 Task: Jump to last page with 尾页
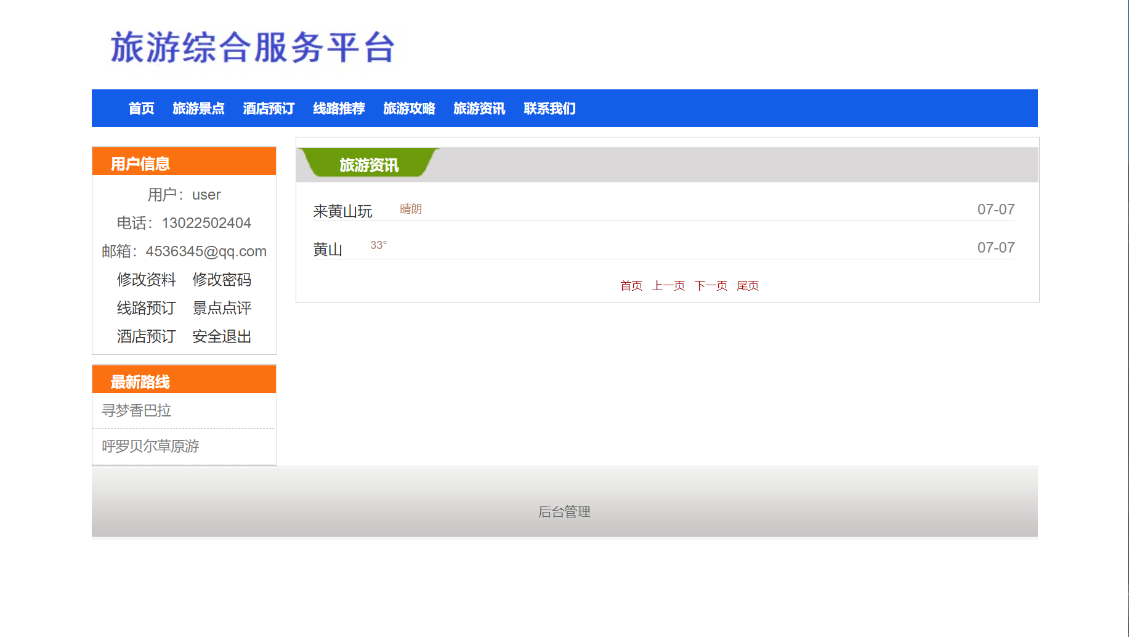[x=748, y=285]
